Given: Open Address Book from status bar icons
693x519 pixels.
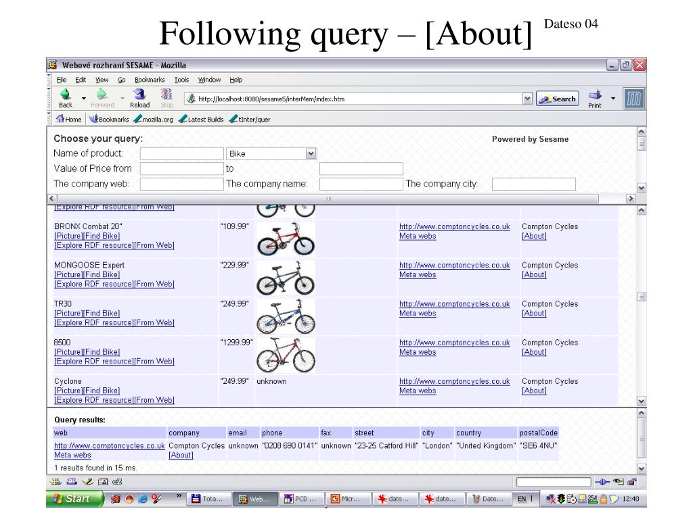Looking at the screenshot, I should point(103,481).
